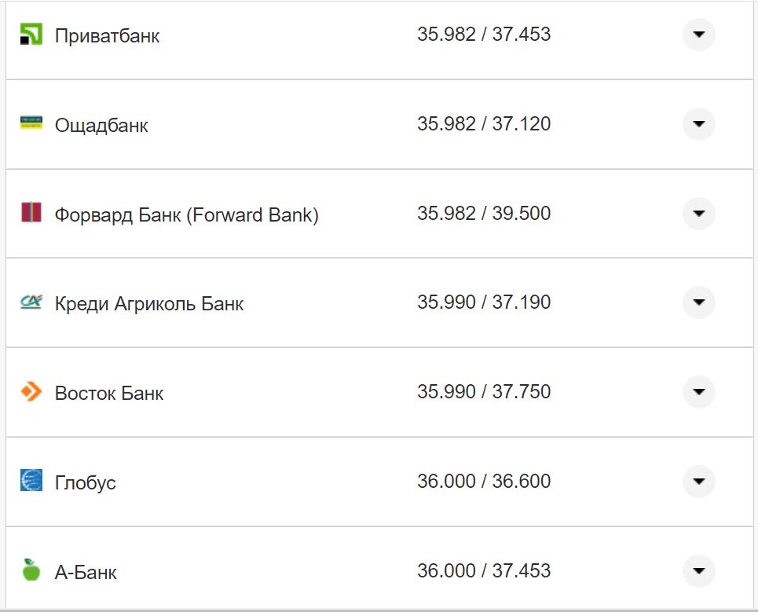Click the Приватбанк bank logo icon

[x=31, y=35]
